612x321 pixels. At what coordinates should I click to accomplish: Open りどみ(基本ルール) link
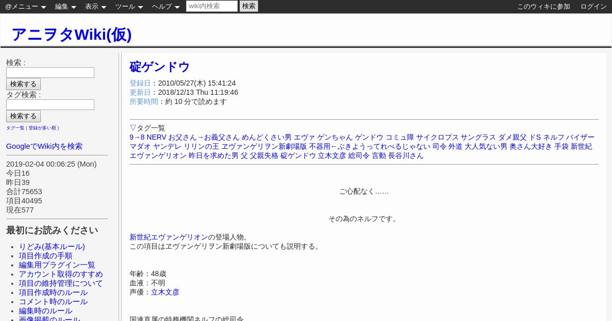[52, 247]
